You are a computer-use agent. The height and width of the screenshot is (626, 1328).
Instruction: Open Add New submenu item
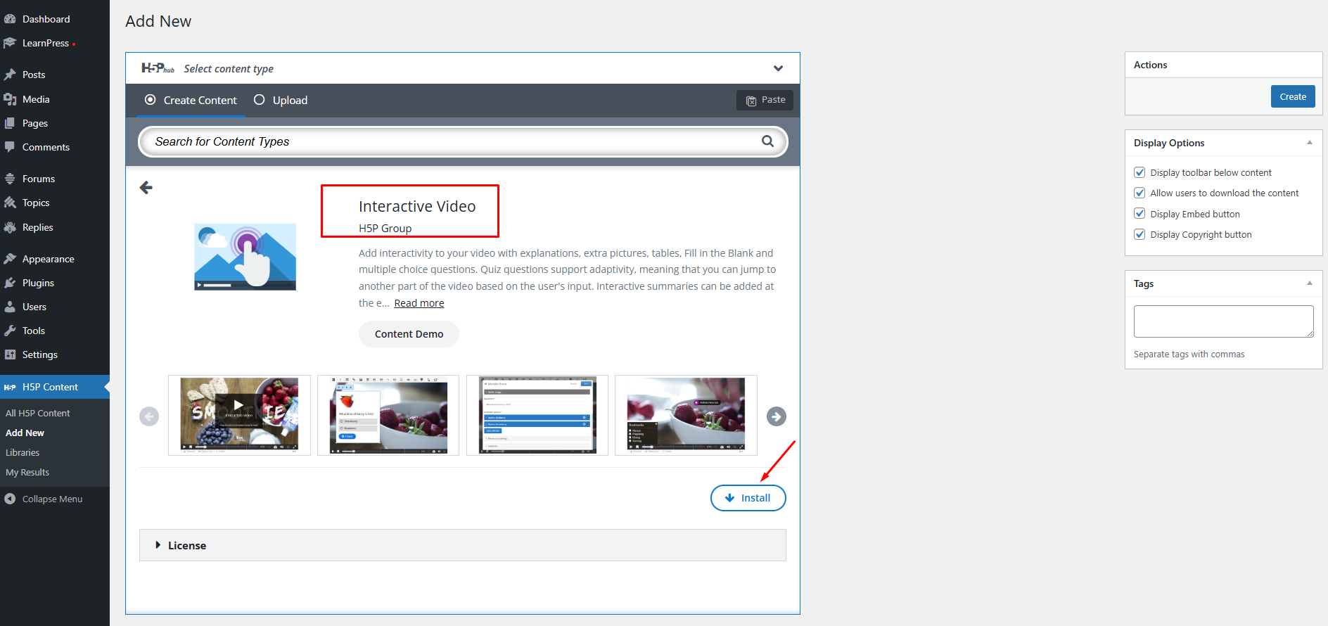pyautogui.click(x=25, y=433)
